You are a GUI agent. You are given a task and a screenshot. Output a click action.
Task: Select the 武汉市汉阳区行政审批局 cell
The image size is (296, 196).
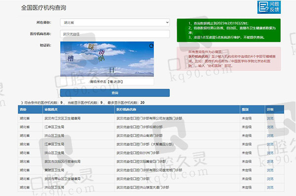click(x=79, y=162)
